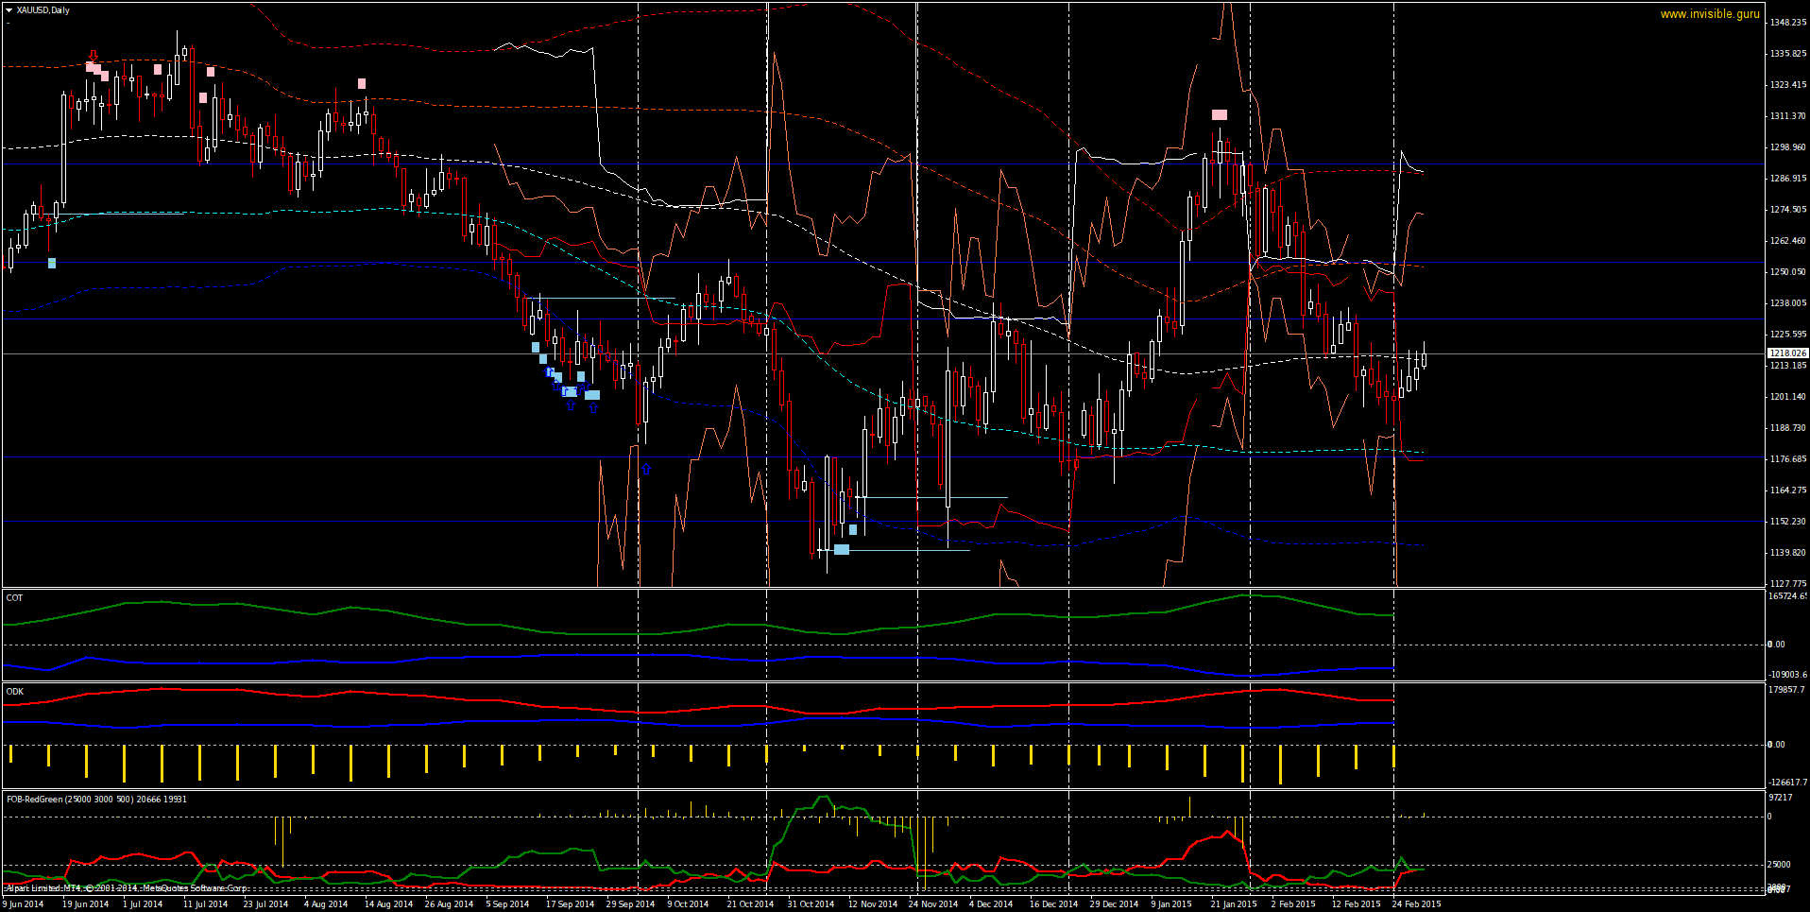Click price scale value 1238.005

click(1788, 302)
